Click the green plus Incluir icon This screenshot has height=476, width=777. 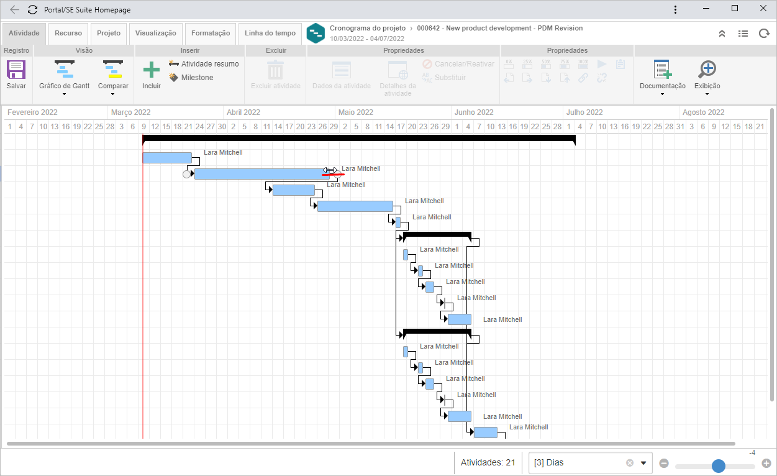tap(152, 69)
